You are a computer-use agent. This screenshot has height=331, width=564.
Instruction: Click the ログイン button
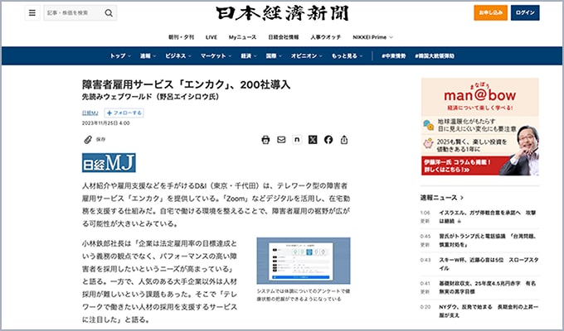click(x=525, y=13)
